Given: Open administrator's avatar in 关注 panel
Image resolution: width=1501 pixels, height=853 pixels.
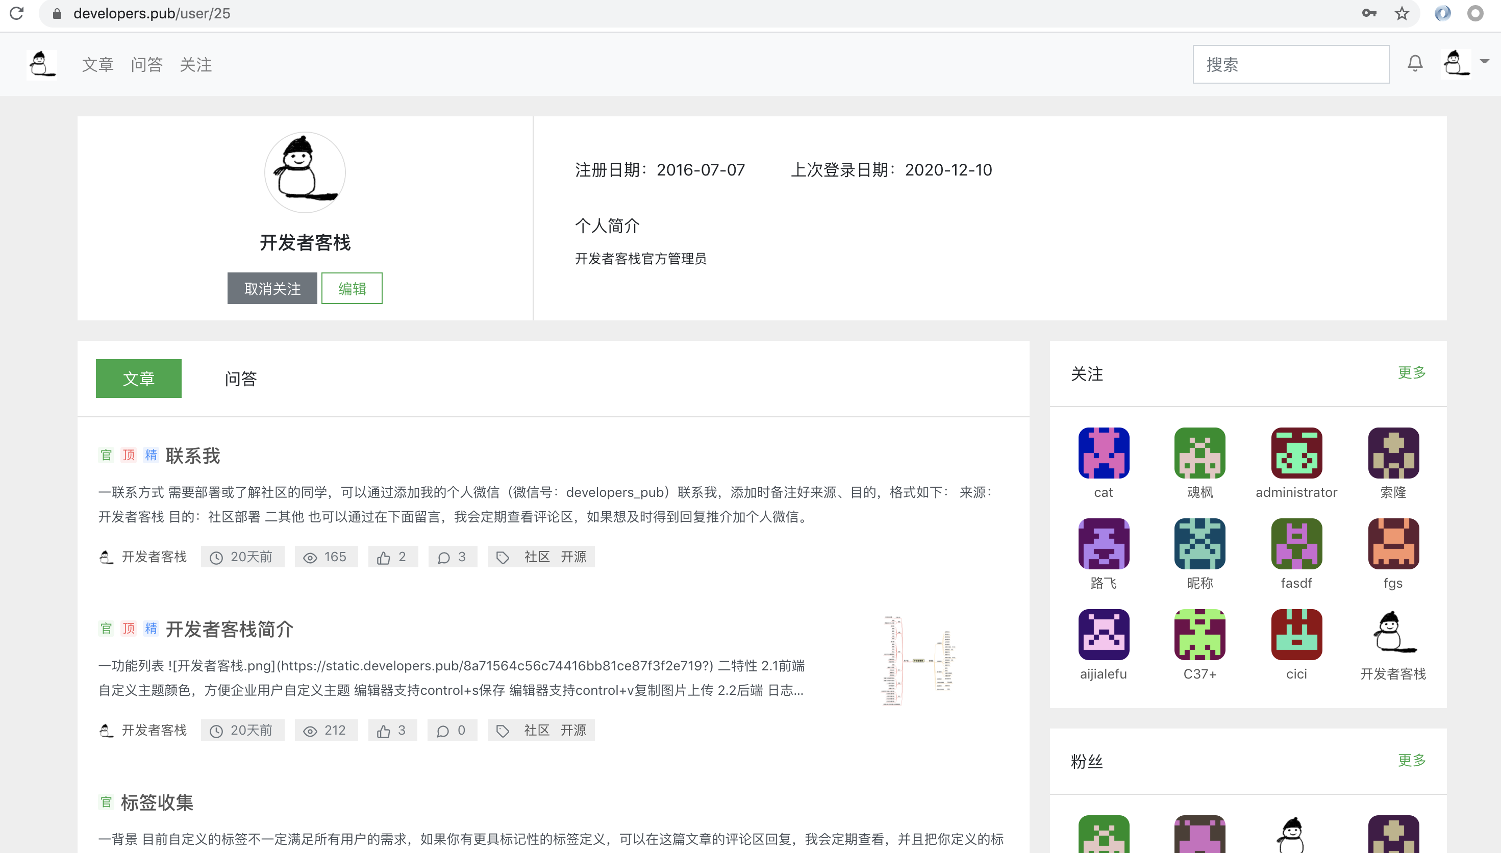Looking at the screenshot, I should click(x=1296, y=453).
